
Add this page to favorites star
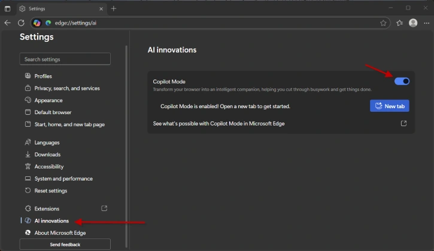pyautogui.click(x=383, y=23)
